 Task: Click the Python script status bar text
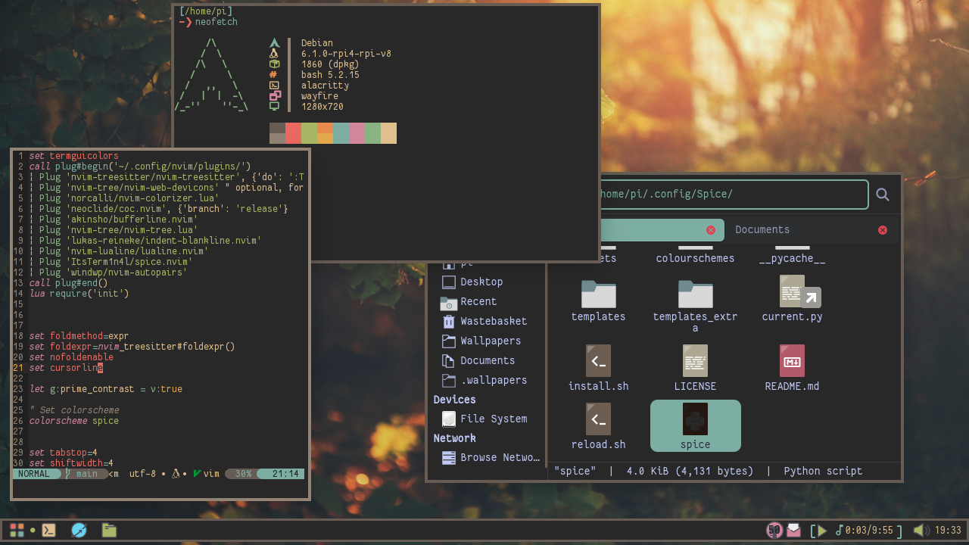coord(823,471)
